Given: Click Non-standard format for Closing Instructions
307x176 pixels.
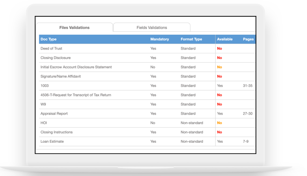Looking at the screenshot, I should (192, 132).
